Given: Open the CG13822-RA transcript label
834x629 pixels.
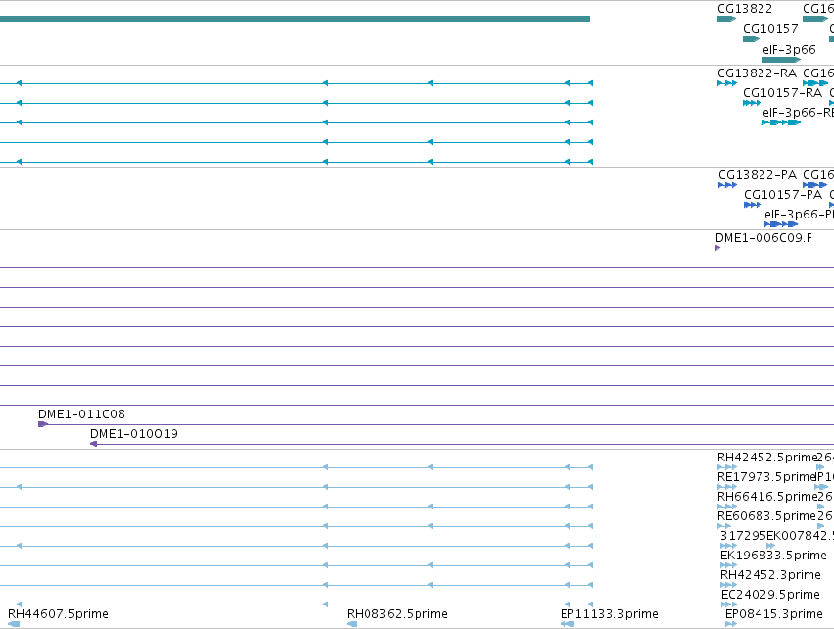Looking at the screenshot, I should click(x=757, y=73).
